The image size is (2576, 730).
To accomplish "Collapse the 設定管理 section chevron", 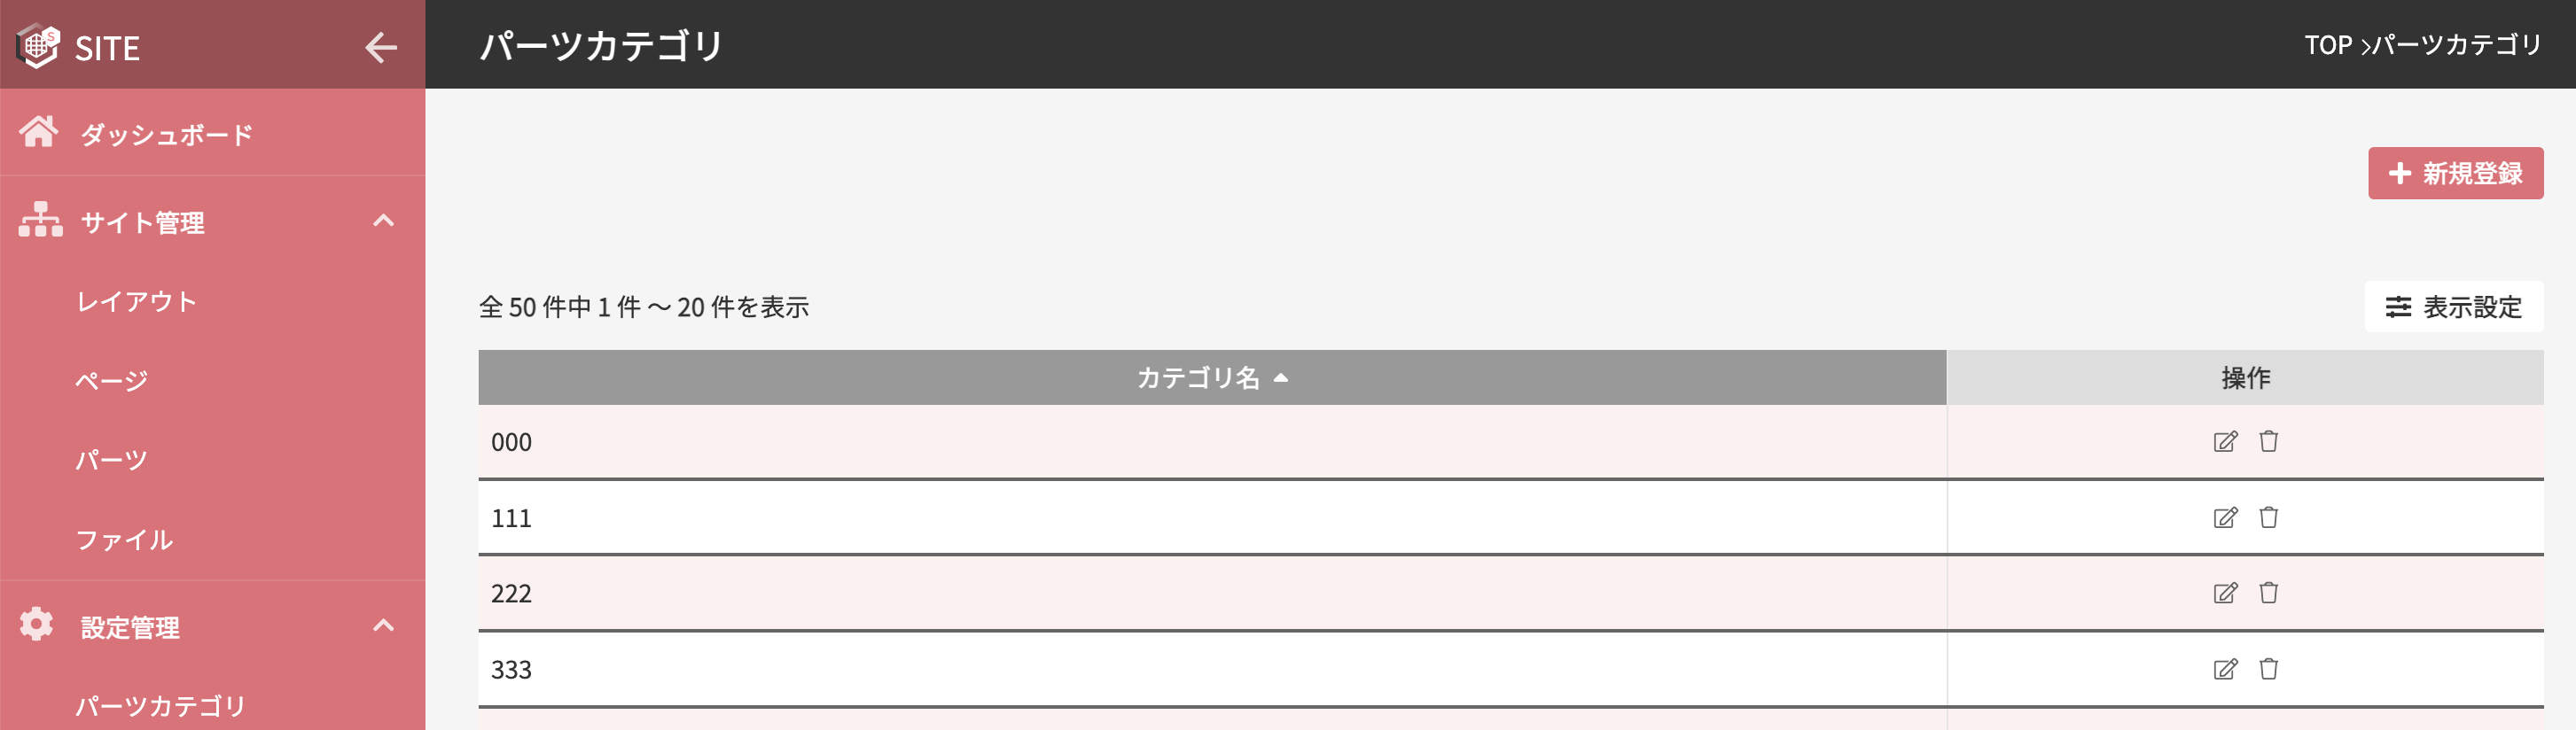I will (x=383, y=626).
